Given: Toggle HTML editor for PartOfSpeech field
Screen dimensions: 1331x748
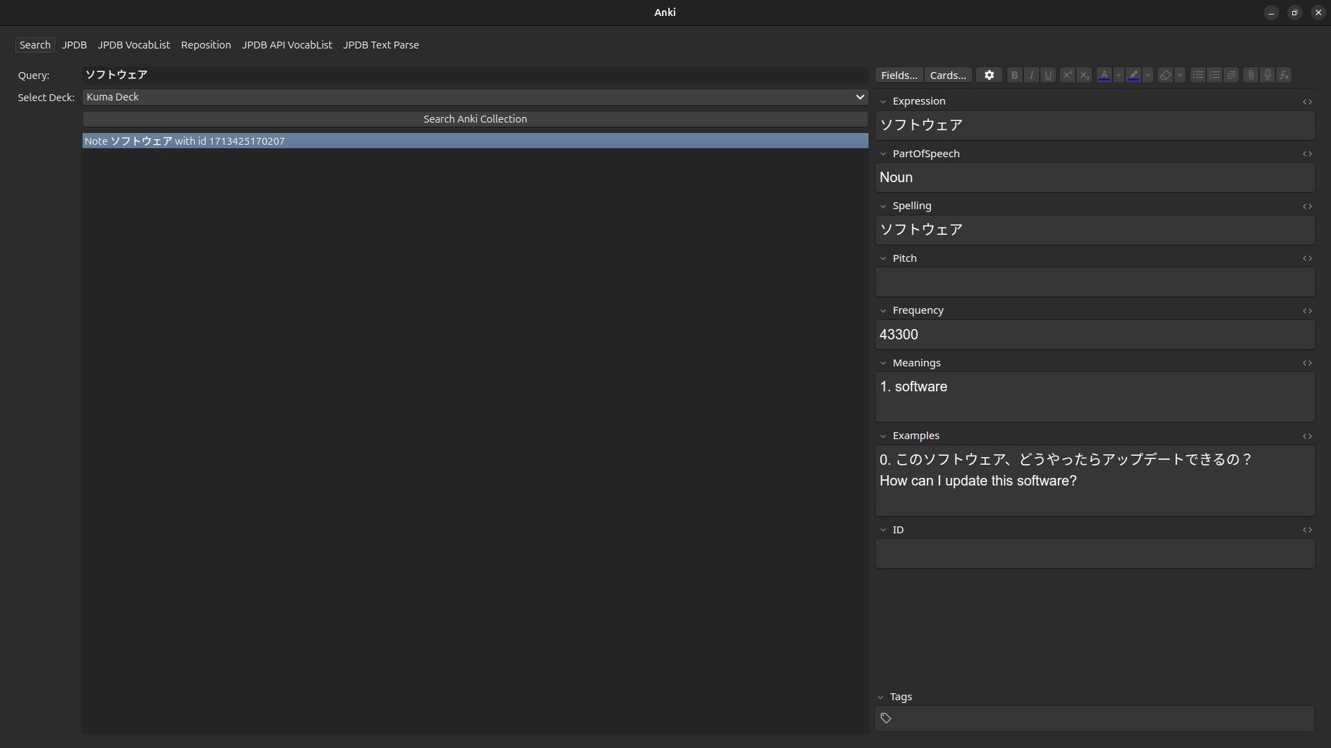Looking at the screenshot, I should (x=1307, y=154).
